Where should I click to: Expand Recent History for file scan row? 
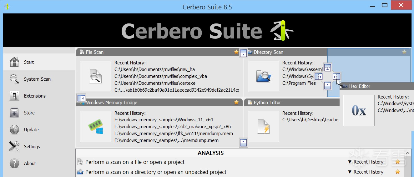pos(366,162)
